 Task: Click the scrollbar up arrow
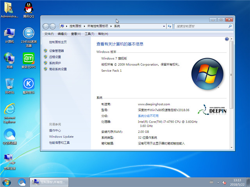231,39
